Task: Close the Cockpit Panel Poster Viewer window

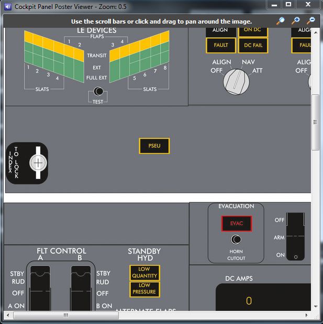Action: (308, 5)
